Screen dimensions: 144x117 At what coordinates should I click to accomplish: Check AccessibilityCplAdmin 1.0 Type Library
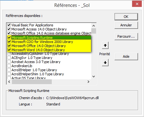[x=9, y=54]
